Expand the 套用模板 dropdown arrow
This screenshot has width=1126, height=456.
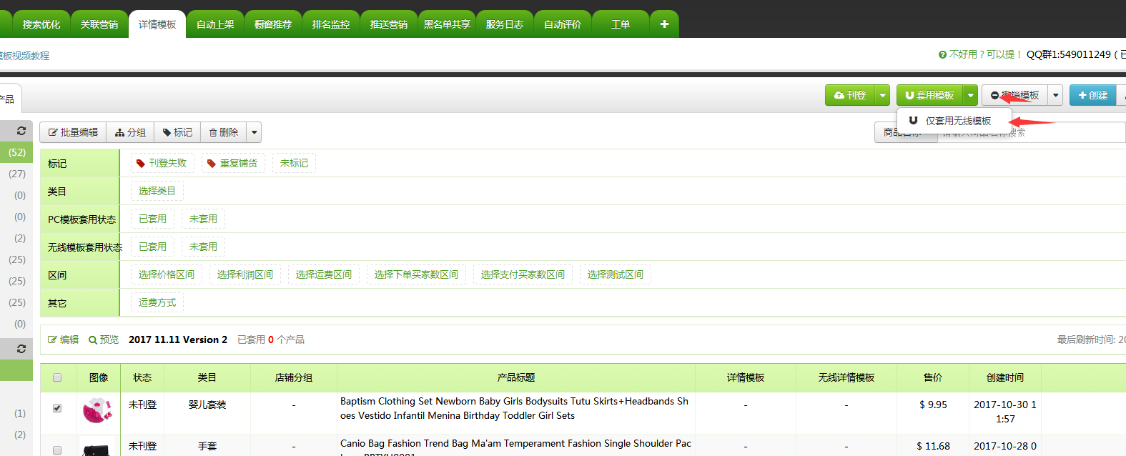point(970,95)
